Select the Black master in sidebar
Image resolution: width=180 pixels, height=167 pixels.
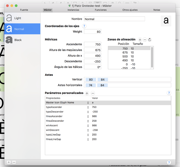pyautogui.click(x=22, y=40)
